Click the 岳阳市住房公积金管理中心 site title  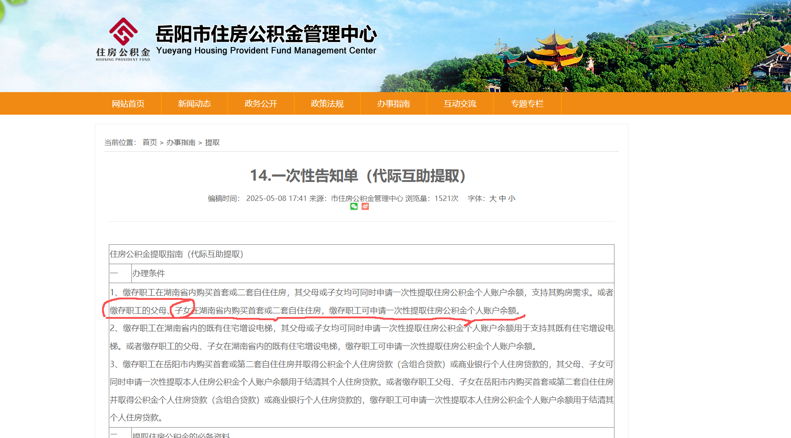(x=266, y=35)
